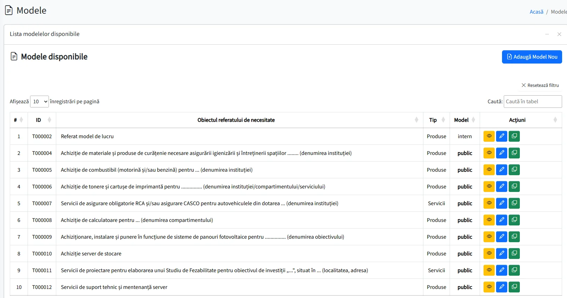Screen dimensions: 567x298
Task: Sort table by the Tip column
Action: click(436, 120)
